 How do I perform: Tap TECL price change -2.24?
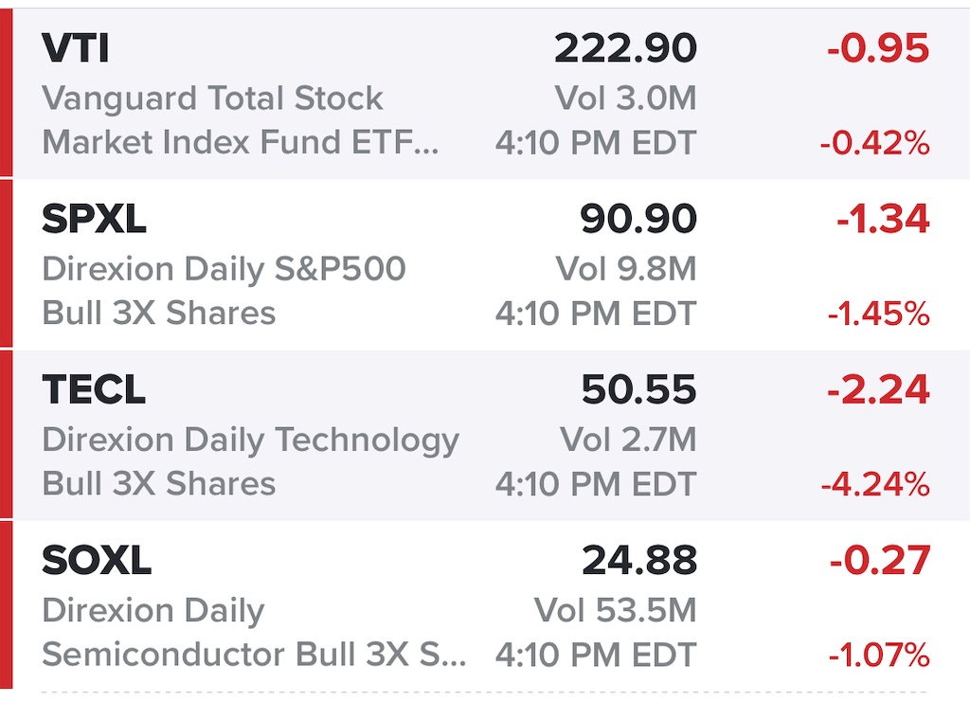(878, 389)
